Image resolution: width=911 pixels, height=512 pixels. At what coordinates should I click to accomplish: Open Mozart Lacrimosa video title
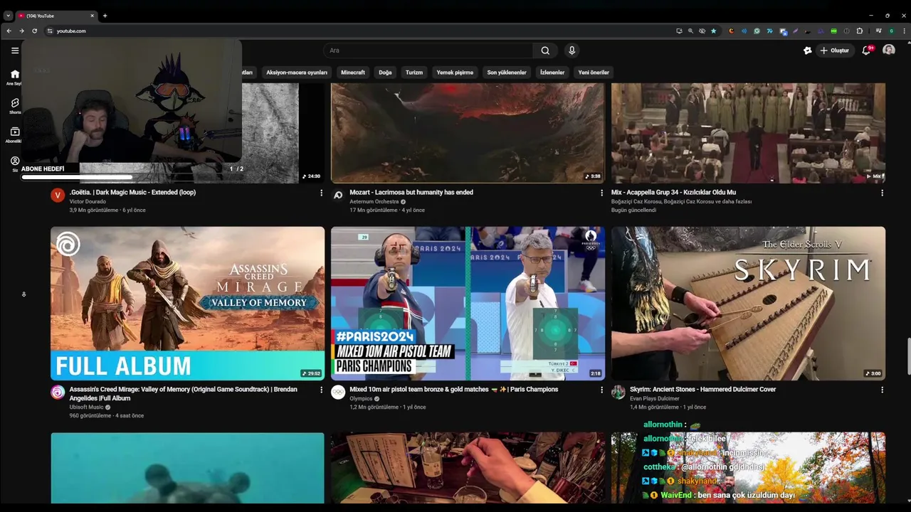[x=411, y=193]
